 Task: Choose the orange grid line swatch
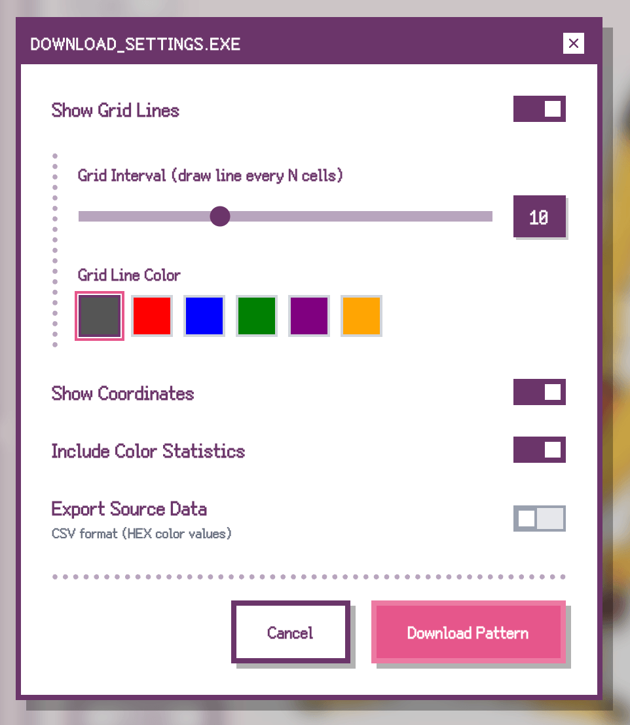(361, 316)
